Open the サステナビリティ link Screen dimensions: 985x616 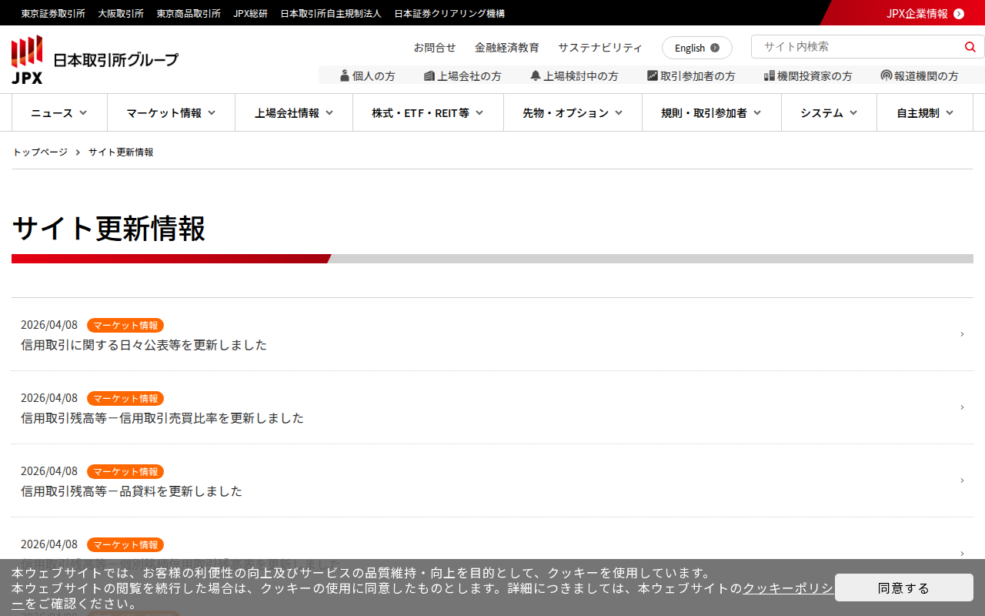[x=600, y=48]
